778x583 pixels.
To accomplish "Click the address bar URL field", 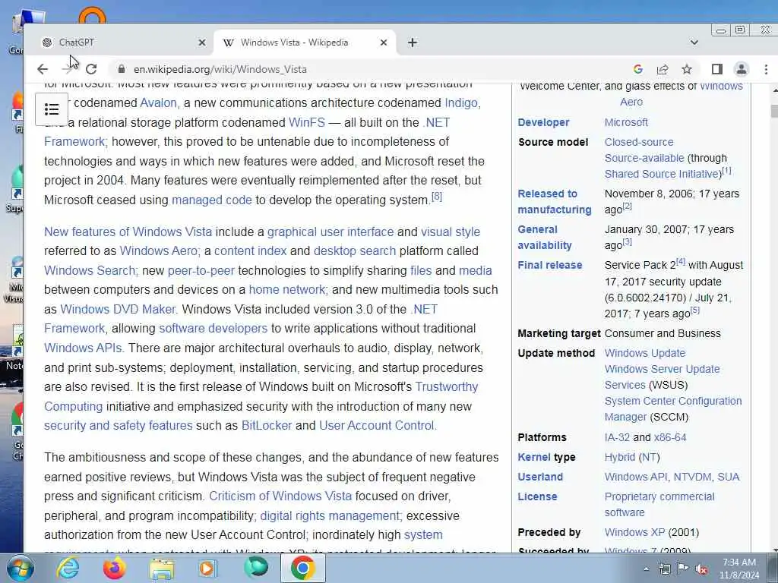I will (x=377, y=69).
